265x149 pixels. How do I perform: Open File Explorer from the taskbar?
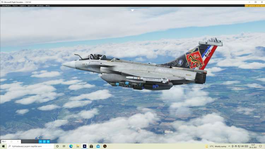pyautogui.click(x=78, y=146)
